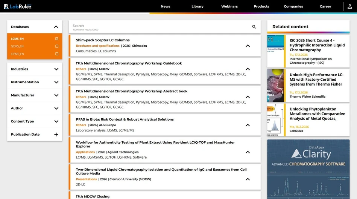The width and height of the screenshot is (357, 199).
Task: Enable the ICPMS_EN database checkbox
Action: tap(57, 54)
